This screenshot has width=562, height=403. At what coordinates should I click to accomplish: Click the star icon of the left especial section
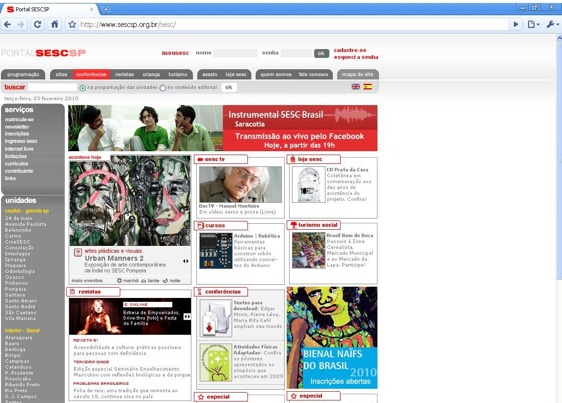coord(201,397)
